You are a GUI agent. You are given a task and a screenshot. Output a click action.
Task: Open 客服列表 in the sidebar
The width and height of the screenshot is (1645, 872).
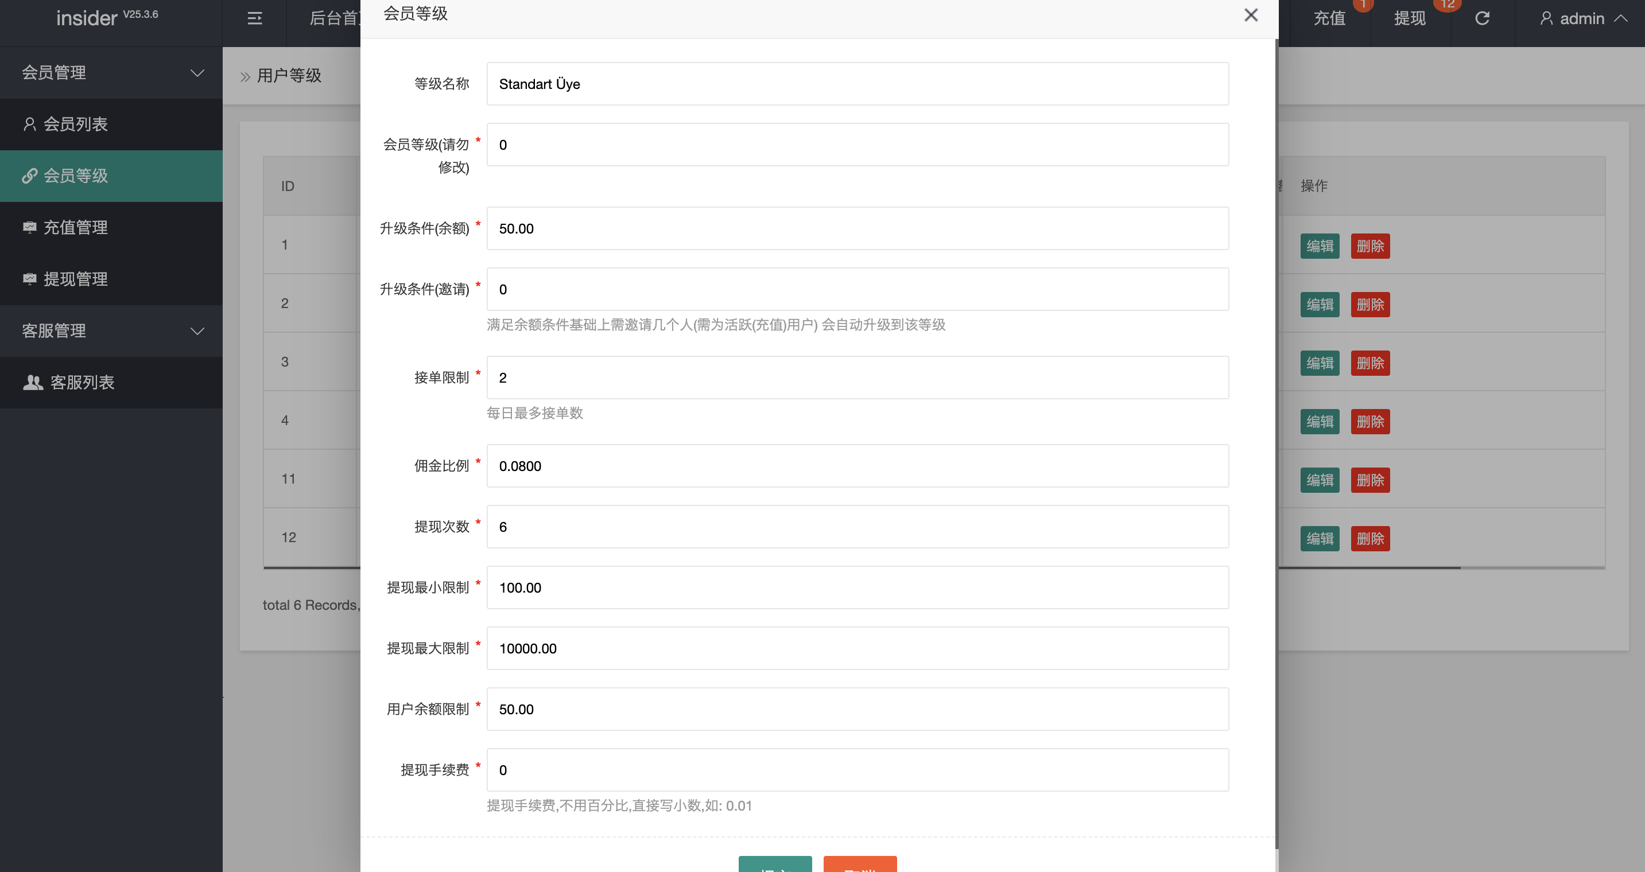[x=82, y=383]
